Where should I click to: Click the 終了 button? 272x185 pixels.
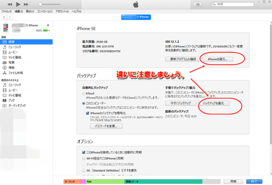point(254,181)
